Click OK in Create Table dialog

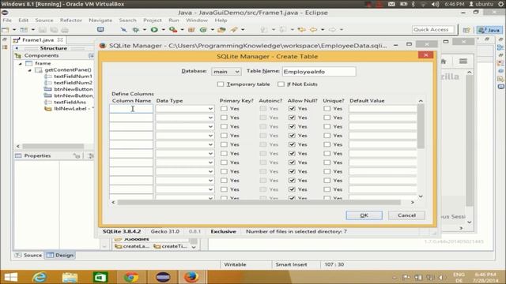(364, 215)
